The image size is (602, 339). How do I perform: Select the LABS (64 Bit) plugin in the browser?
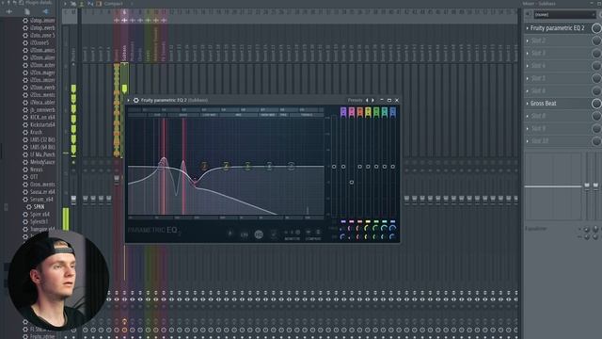tap(42, 147)
